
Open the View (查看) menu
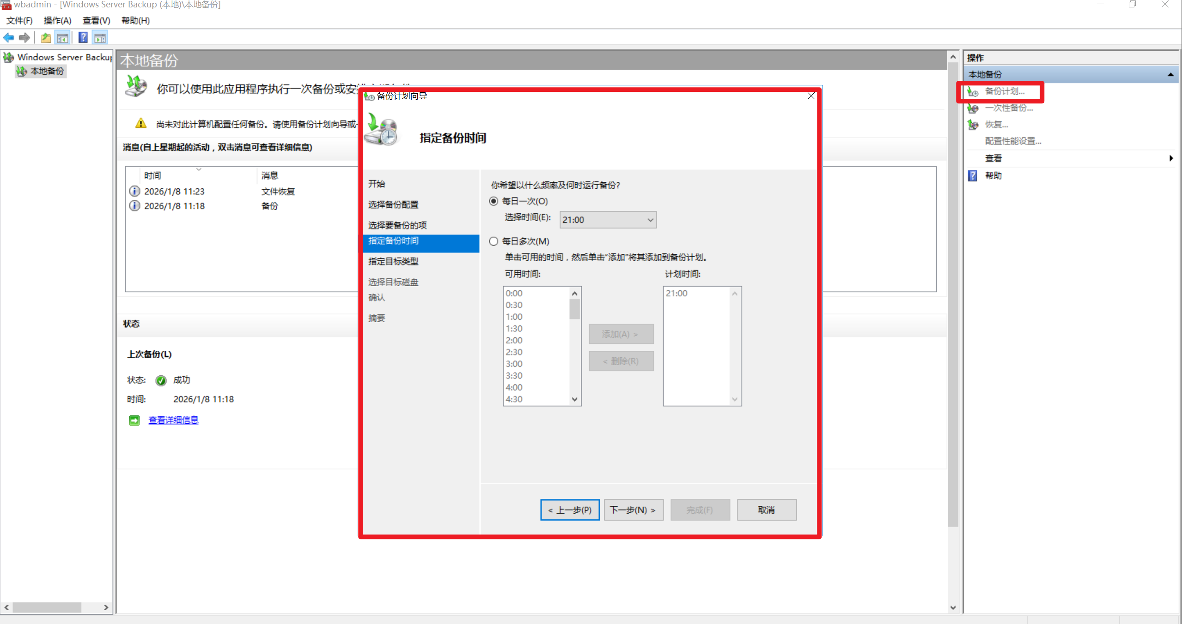96,20
